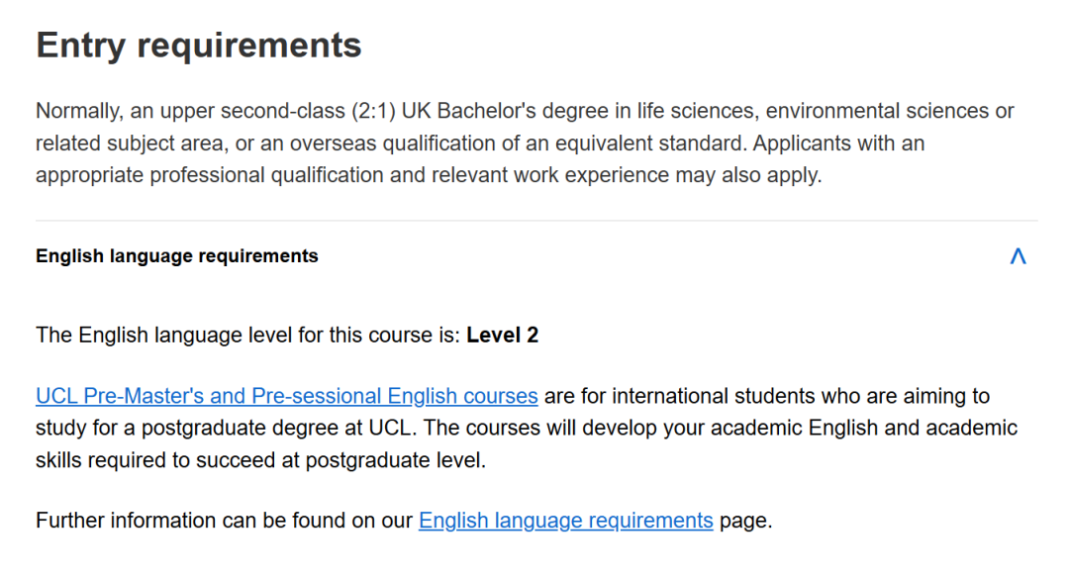
Task: Open UCL Pre-Master's and Pre-sessional English courses link
Action: pyautogui.click(x=286, y=395)
